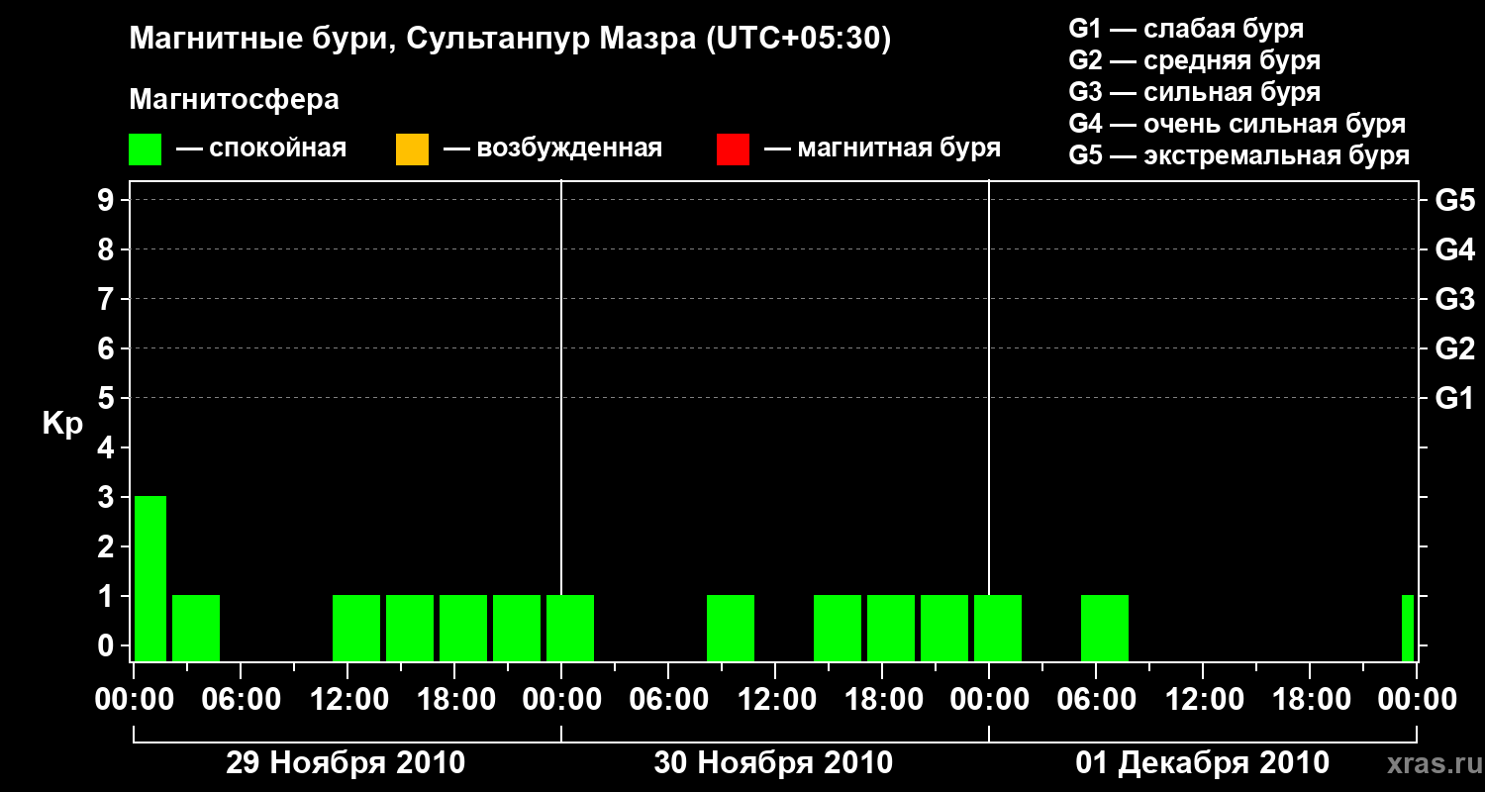
Task: Click the narrow green bar ending 01 Декабря
Action: [x=1408, y=628]
